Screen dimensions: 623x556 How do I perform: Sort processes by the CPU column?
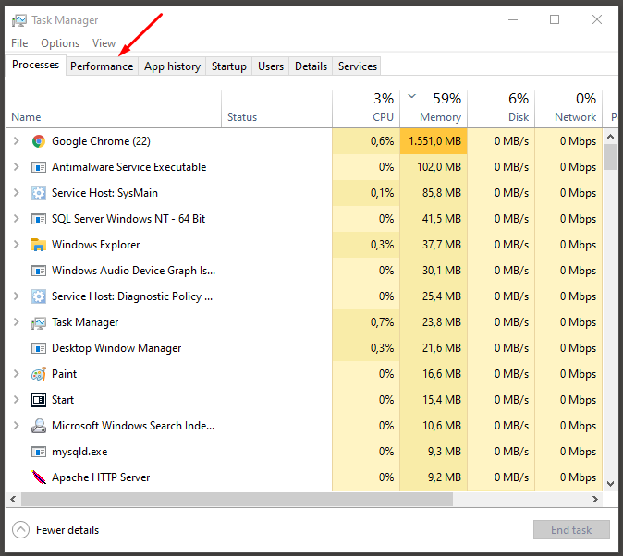(x=366, y=109)
